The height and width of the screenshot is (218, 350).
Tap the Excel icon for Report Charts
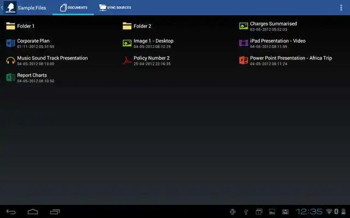[10, 77]
